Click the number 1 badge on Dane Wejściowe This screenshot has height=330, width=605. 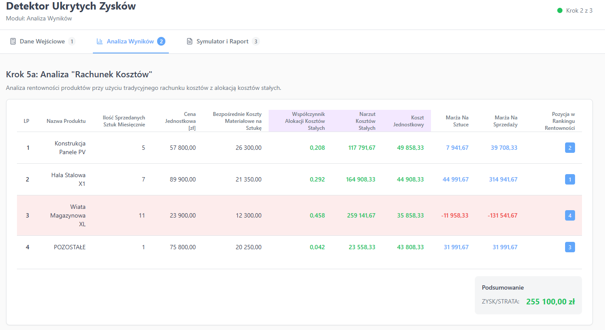pyautogui.click(x=72, y=42)
